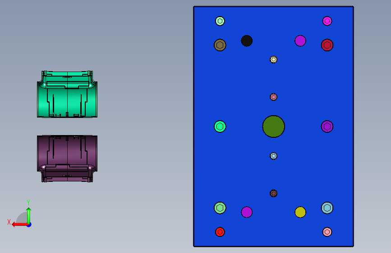The width and height of the screenshot is (391, 253).
Task: Select the purple round pin beside black pin
Action: click(x=300, y=41)
